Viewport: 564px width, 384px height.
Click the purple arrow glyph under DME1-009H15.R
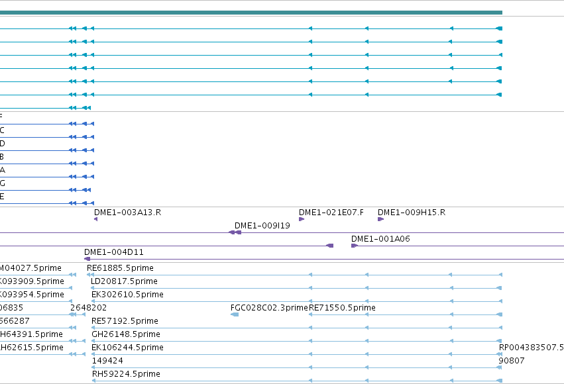click(380, 219)
